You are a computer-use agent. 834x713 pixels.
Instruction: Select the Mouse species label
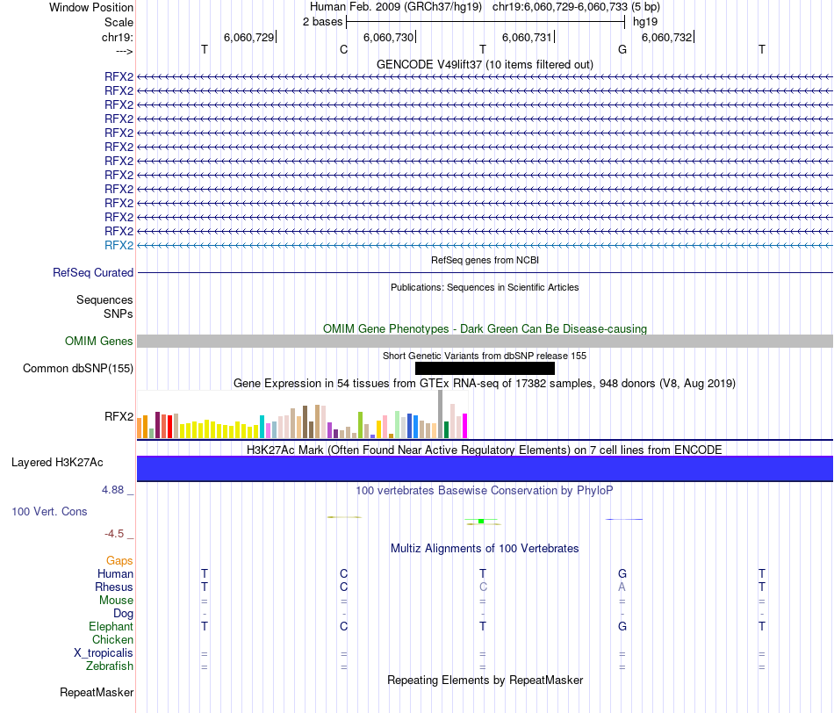click(116, 601)
